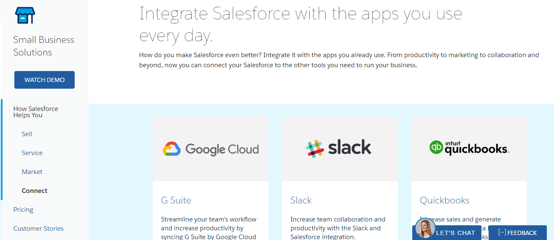This screenshot has width=554, height=240.
Task: Click the WATCH DEMO button
Action: click(44, 80)
